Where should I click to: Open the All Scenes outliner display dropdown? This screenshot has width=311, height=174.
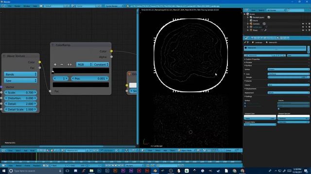point(276,10)
